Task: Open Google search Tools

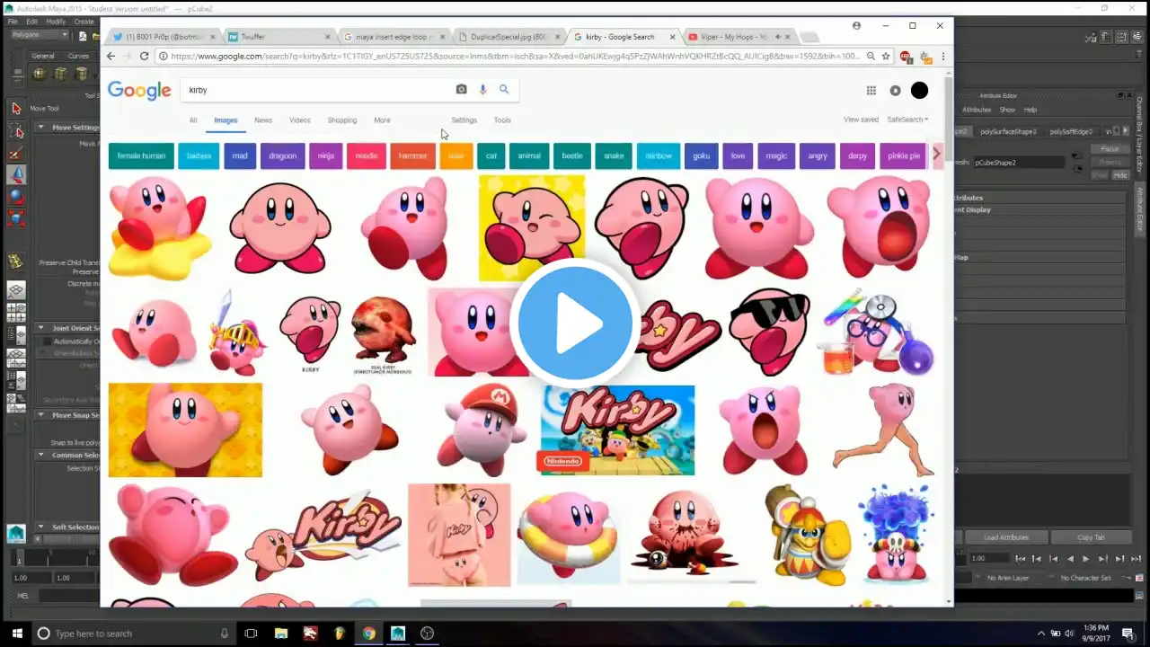Action: click(x=502, y=120)
